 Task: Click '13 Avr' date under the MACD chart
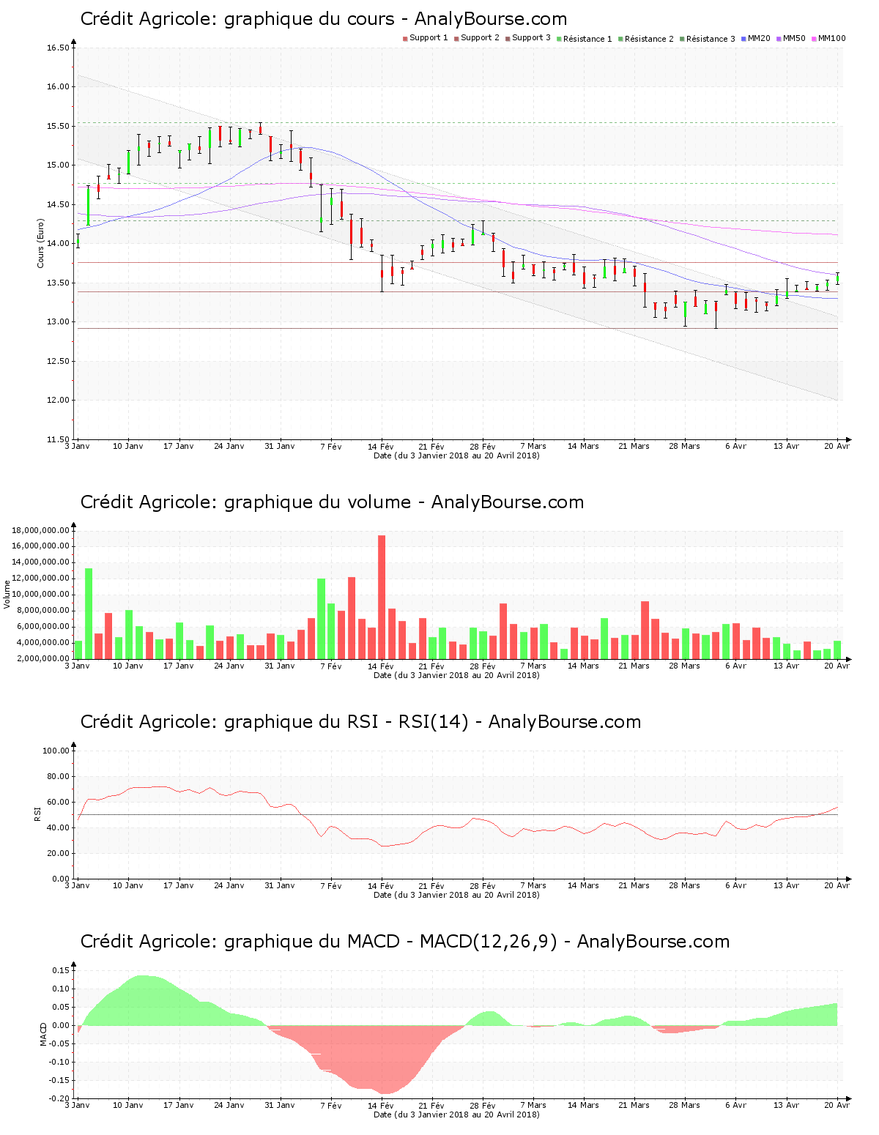(x=787, y=1105)
